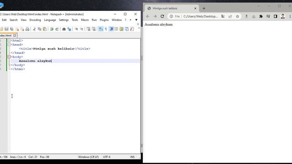Click the green Undo arrow icon
The width and height of the screenshot is (292, 164).
(x=52, y=29)
